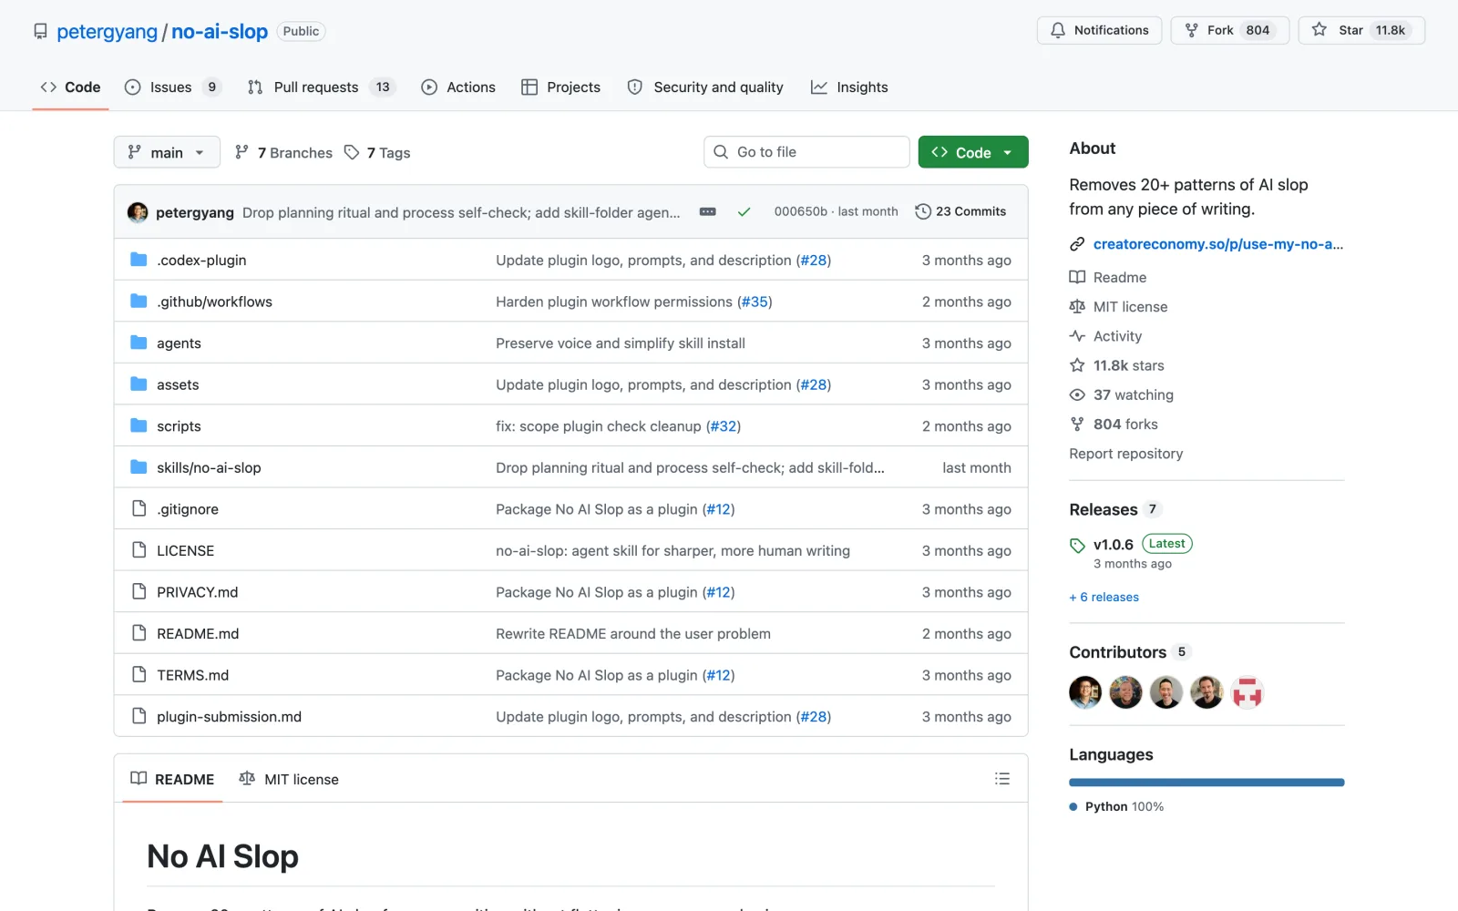The image size is (1458, 911).
Task: Open the .codex-plugin folder
Action: tap(201, 260)
